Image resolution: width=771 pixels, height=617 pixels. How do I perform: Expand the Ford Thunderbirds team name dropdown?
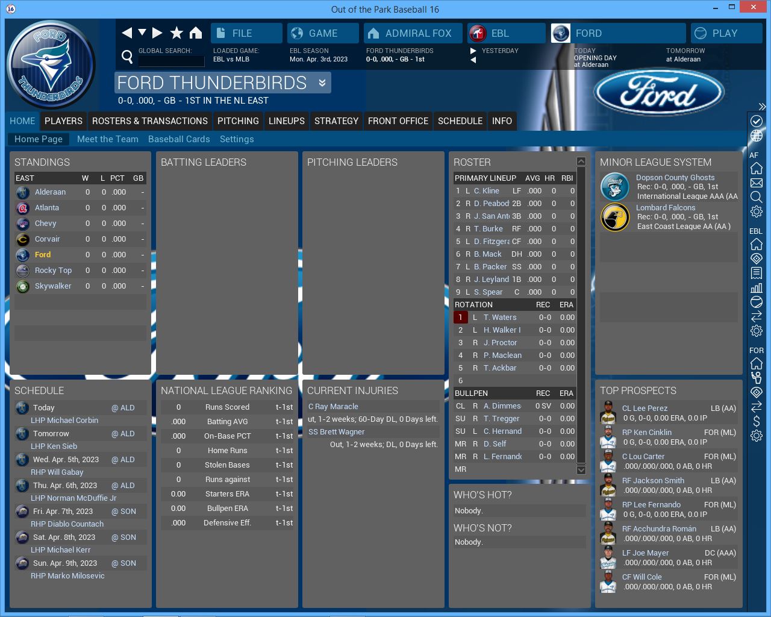[x=322, y=83]
